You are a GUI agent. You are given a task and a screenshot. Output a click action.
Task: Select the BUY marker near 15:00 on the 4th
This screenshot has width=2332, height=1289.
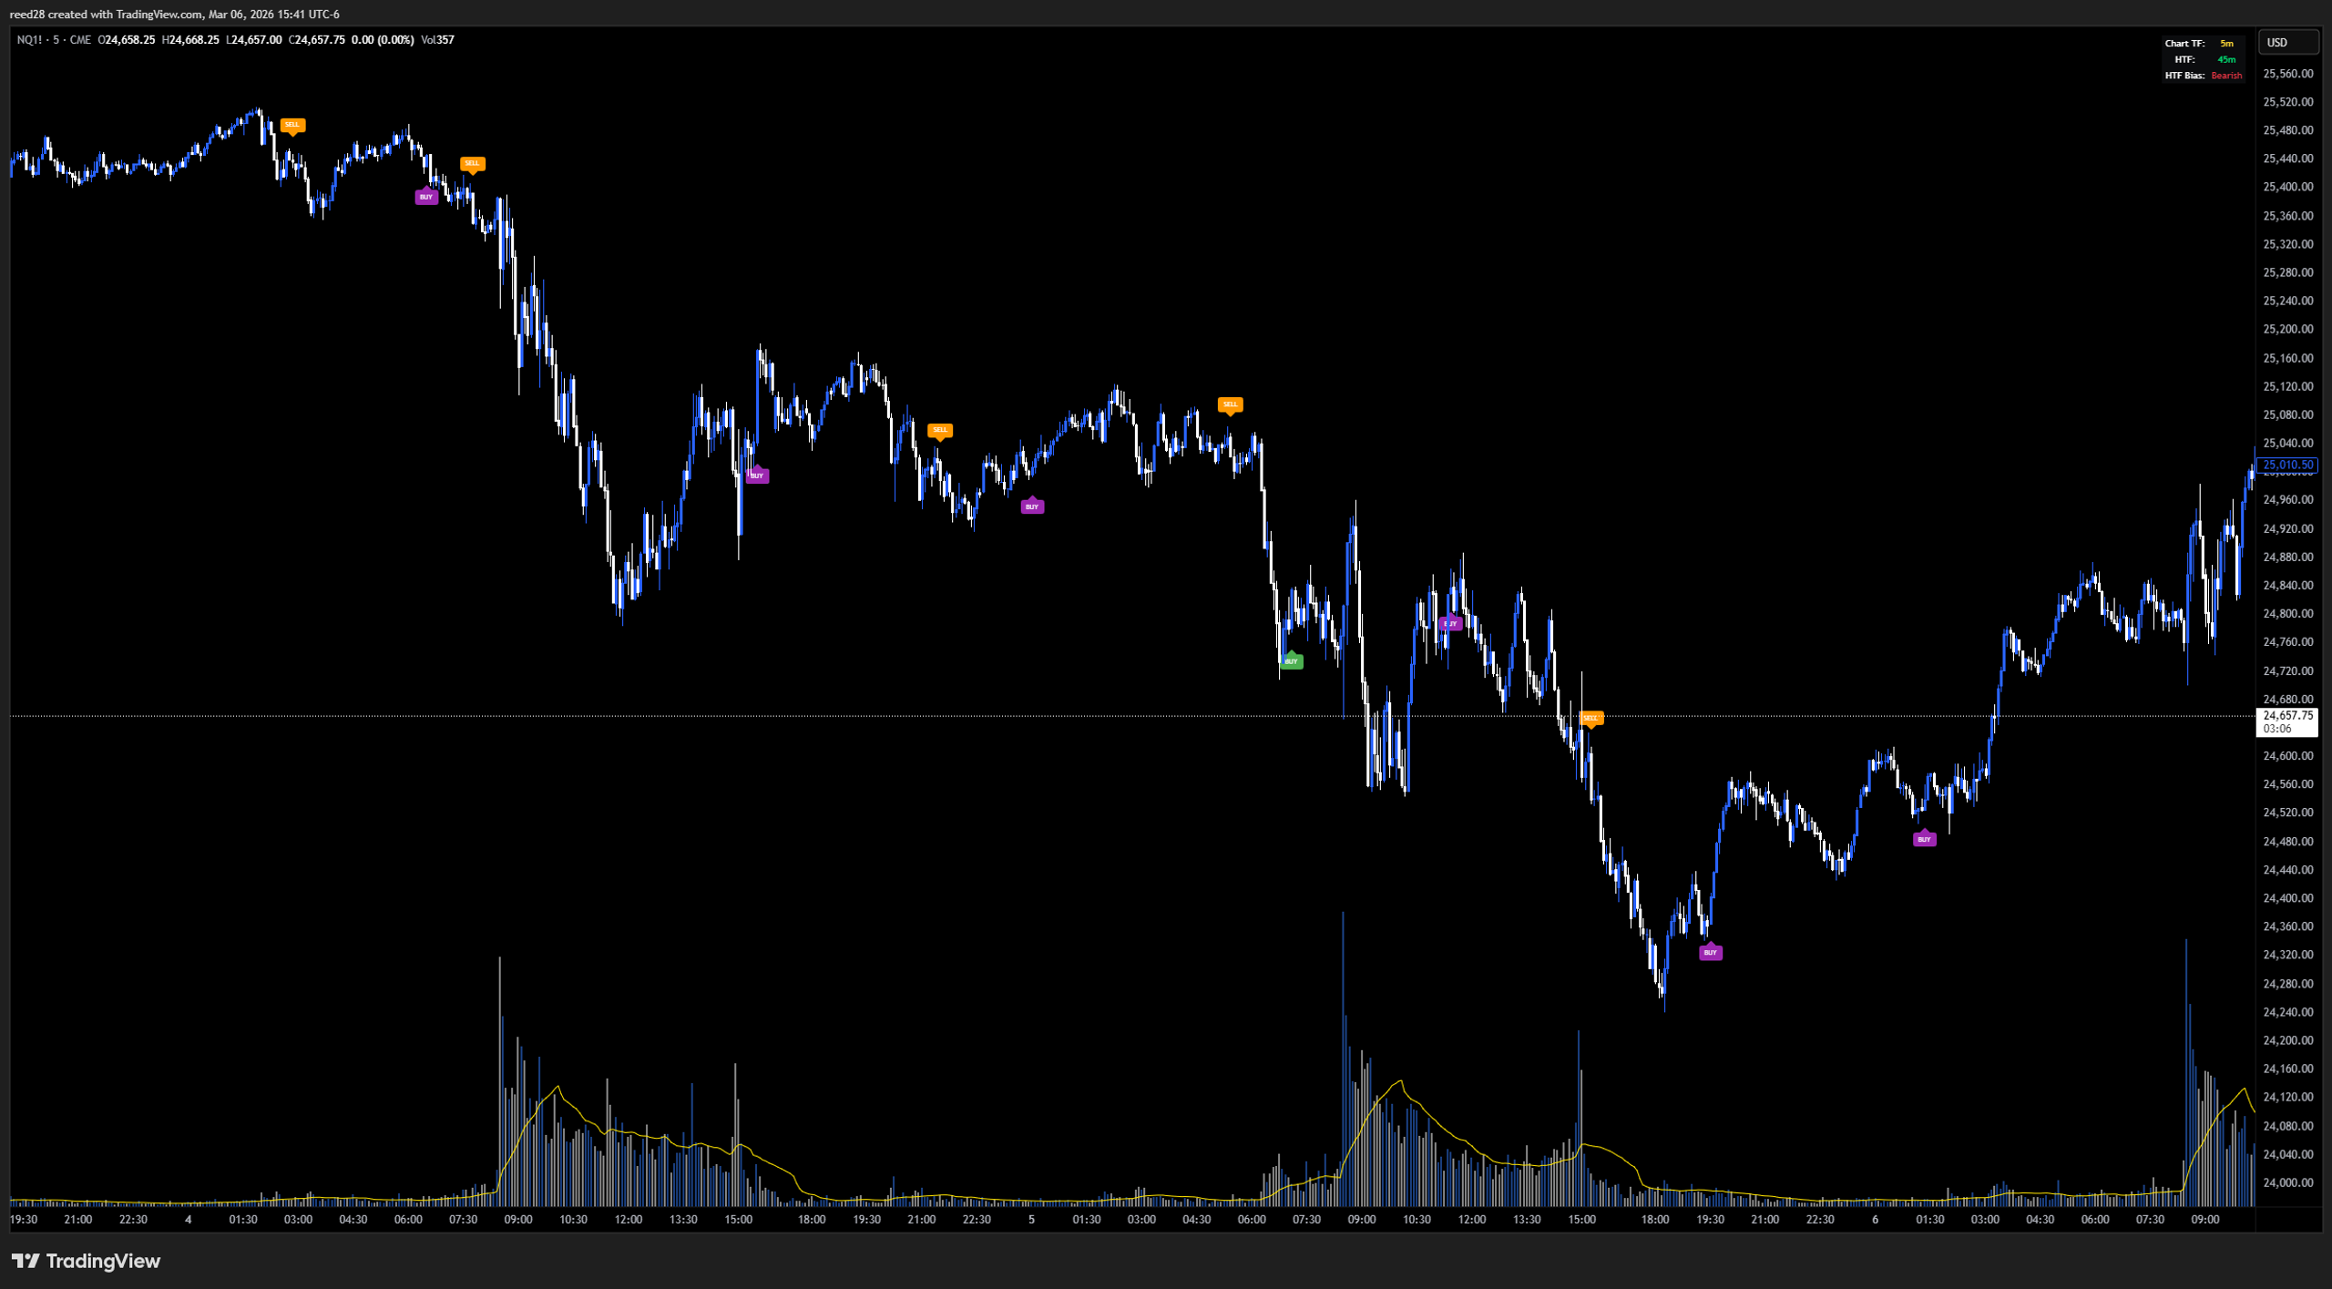(757, 476)
